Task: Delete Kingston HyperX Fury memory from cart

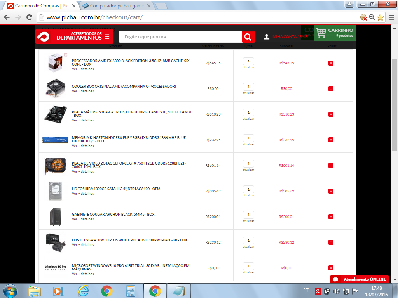Action: pos(331,140)
